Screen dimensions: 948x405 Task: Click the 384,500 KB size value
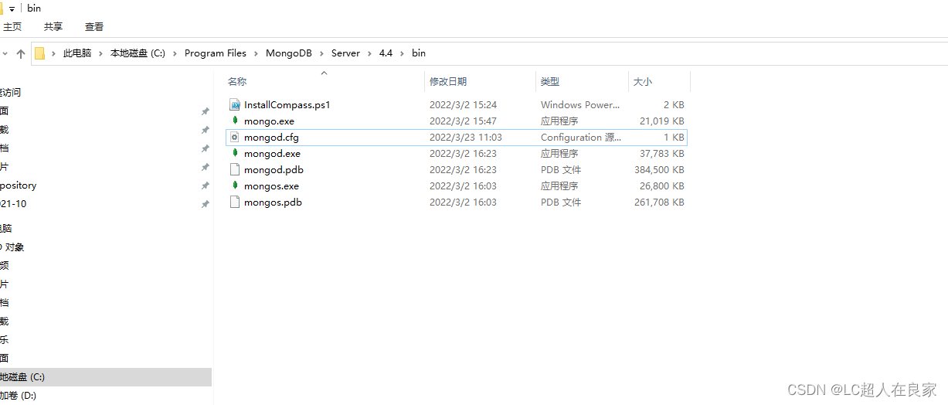click(658, 169)
